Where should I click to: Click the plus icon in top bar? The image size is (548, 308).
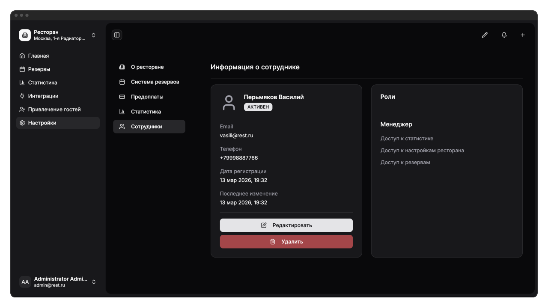(523, 35)
